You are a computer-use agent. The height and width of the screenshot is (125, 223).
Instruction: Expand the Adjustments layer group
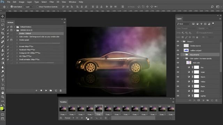tap(184, 55)
